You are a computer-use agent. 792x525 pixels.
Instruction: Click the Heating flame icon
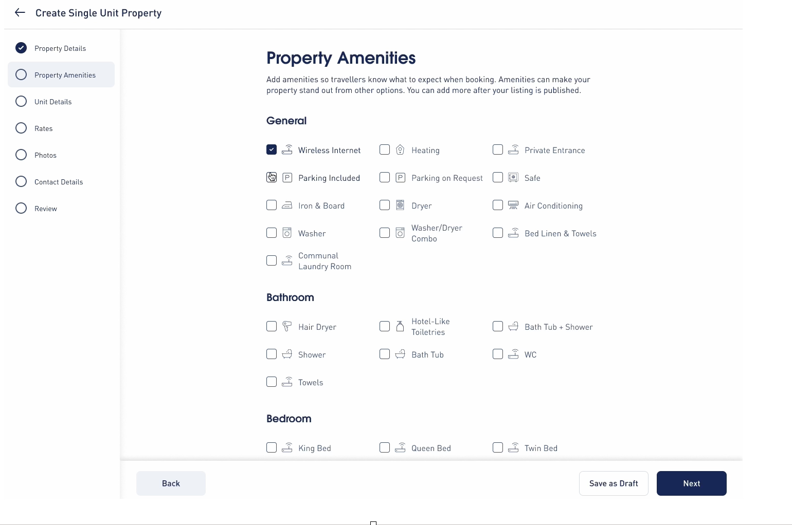click(x=400, y=149)
